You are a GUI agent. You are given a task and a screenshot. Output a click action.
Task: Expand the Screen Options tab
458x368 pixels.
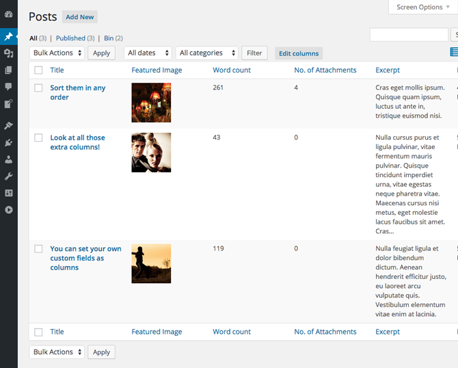pos(423,7)
